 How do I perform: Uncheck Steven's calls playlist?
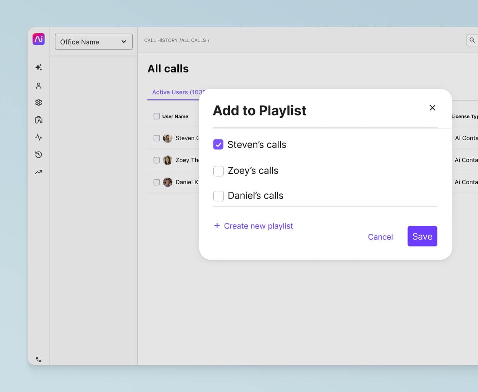tap(218, 144)
